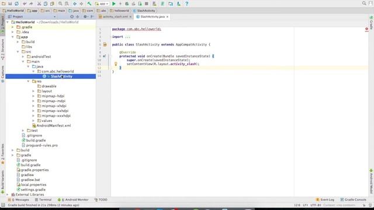Viewport: 374px width, 210px height.
Task: Click the Cut scissors icon
Action: [39, 3]
